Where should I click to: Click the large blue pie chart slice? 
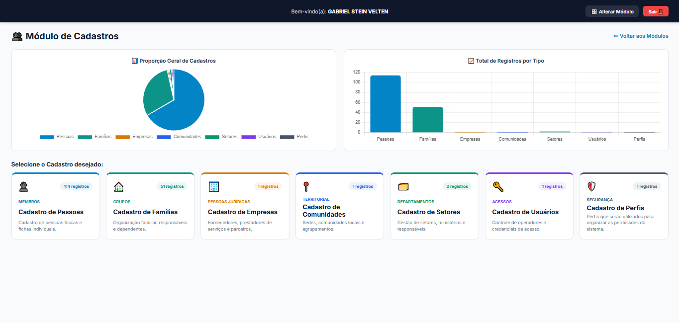click(187, 102)
